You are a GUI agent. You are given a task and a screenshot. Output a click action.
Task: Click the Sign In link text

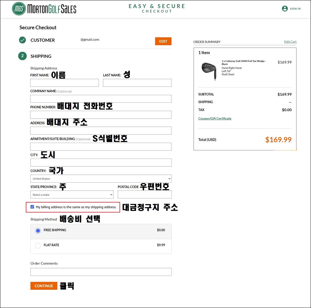click(x=295, y=8)
